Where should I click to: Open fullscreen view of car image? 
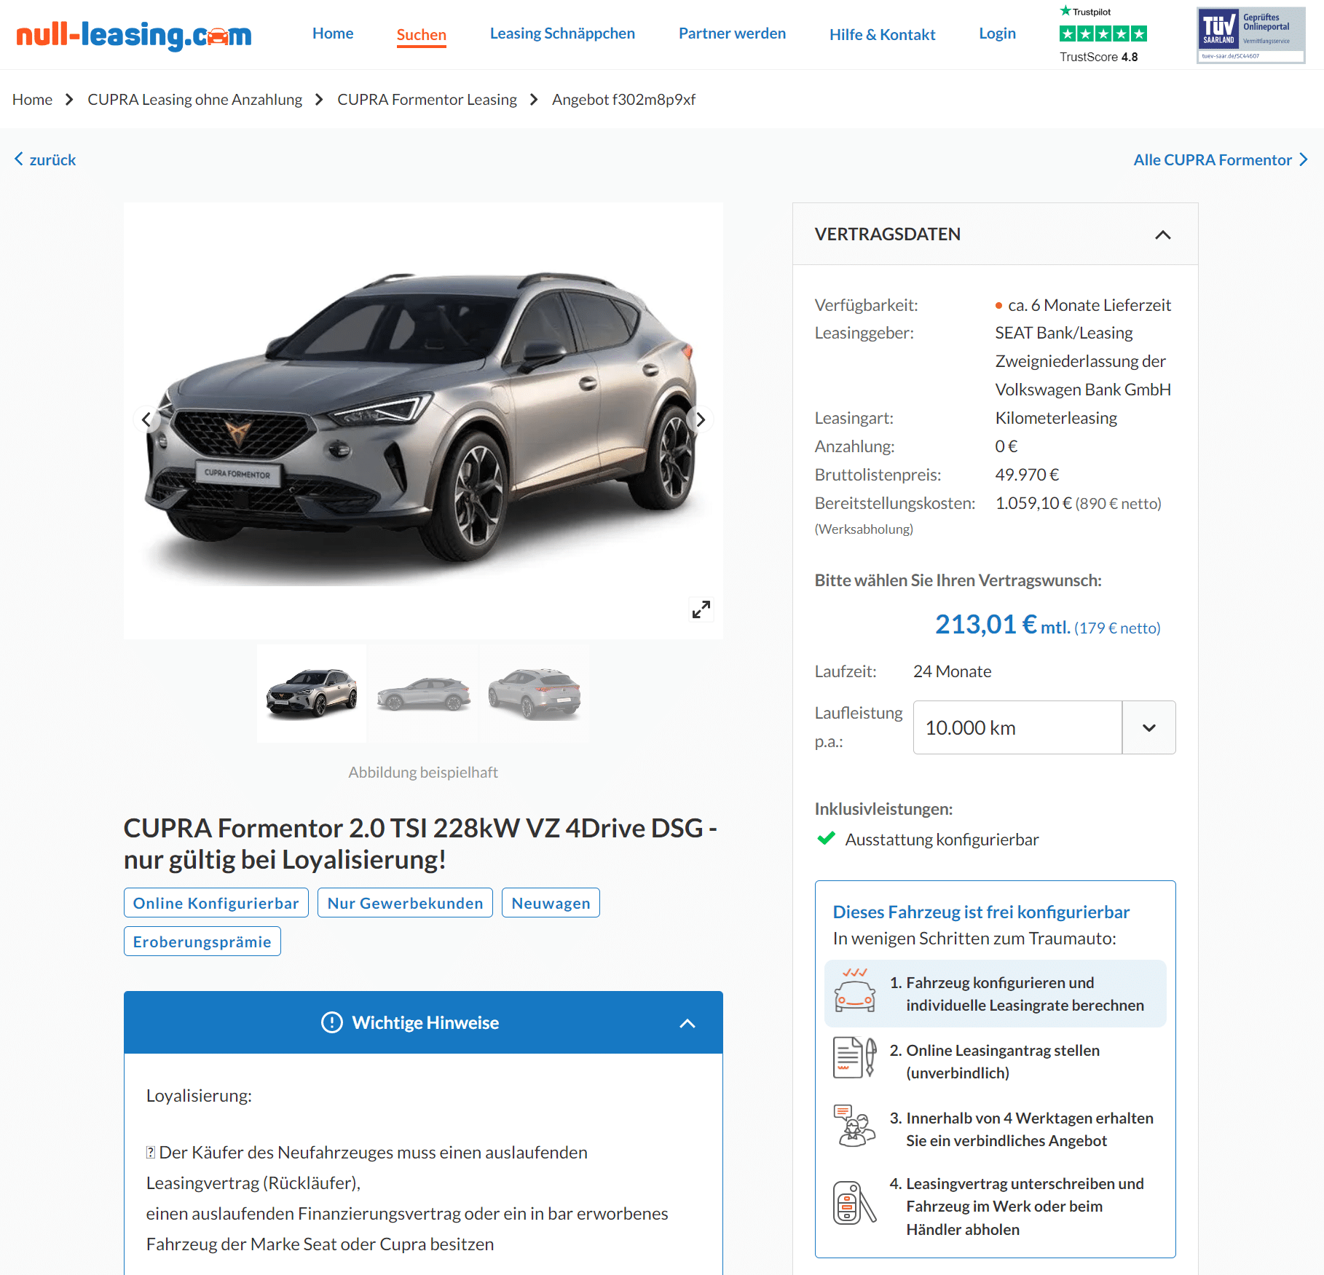(x=701, y=609)
